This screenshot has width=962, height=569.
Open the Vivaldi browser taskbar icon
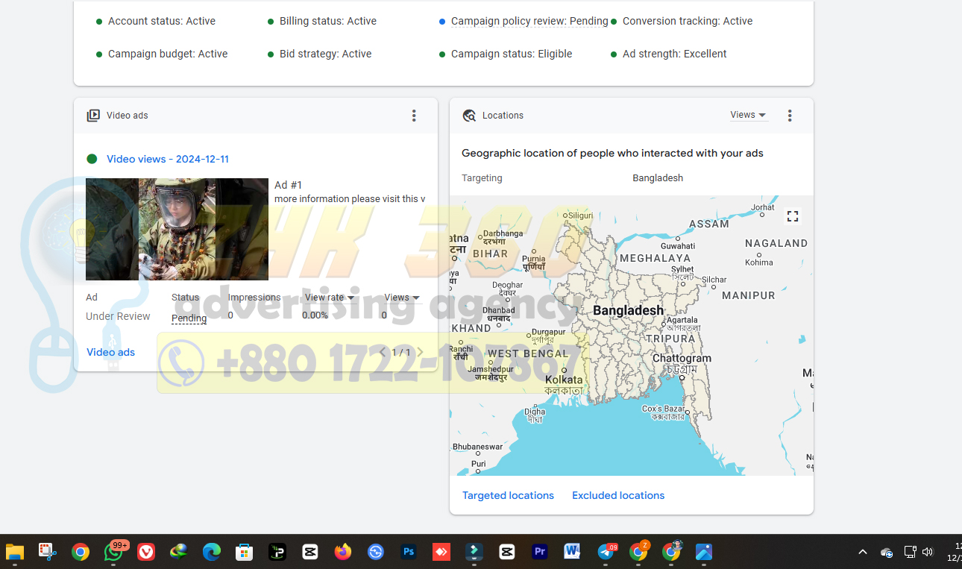pos(146,552)
